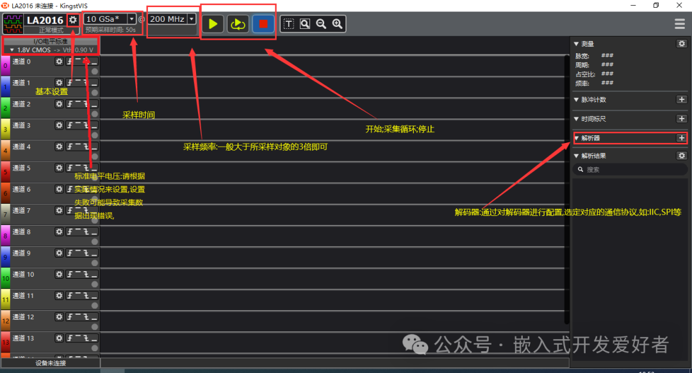
Task: Add a new 解析器 protocol decoder
Action: pos(681,138)
